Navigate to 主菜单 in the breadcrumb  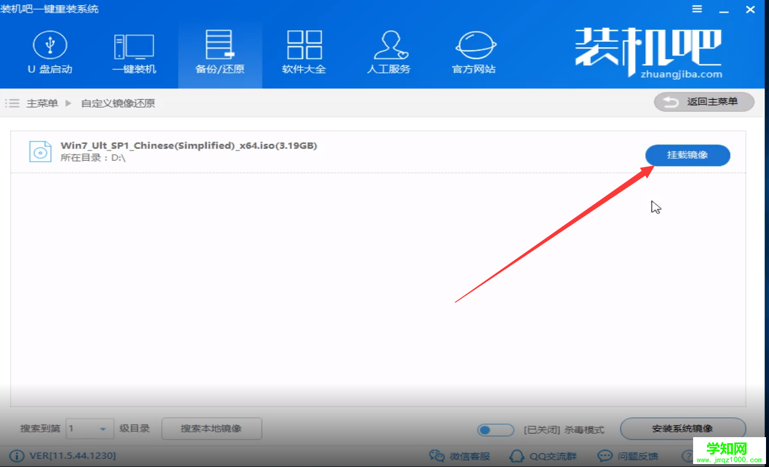pyautogui.click(x=42, y=103)
